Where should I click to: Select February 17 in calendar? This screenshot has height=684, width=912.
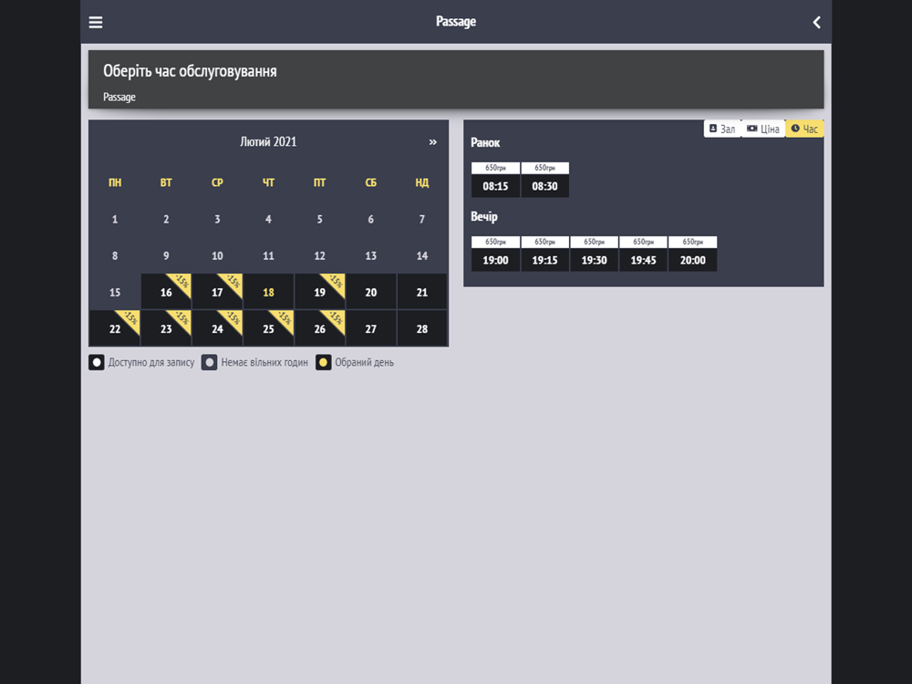click(x=218, y=292)
